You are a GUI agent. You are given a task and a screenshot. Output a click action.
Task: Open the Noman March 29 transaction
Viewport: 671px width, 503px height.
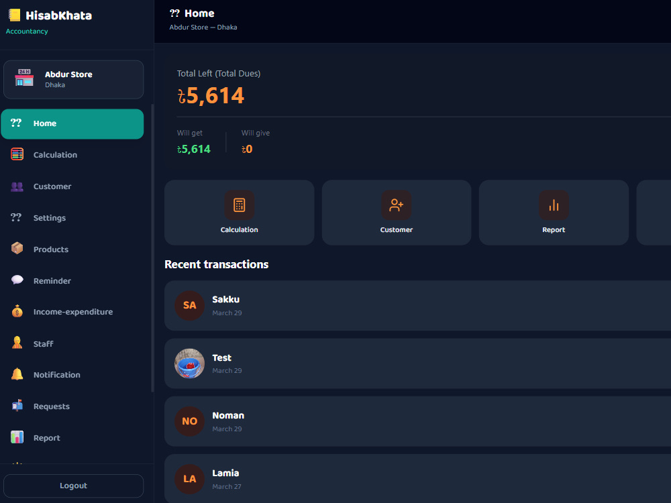(x=417, y=421)
